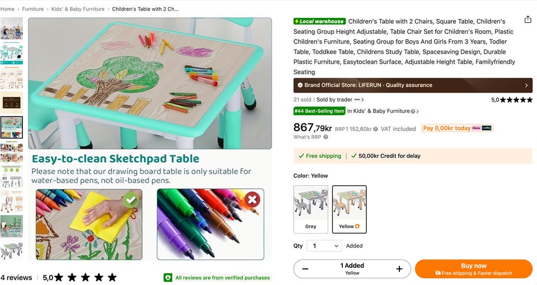Click the info icon next to RRP 1 152,60kr
Image resolution: width=537 pixels, height=285 pixels.
click(376, 129)
